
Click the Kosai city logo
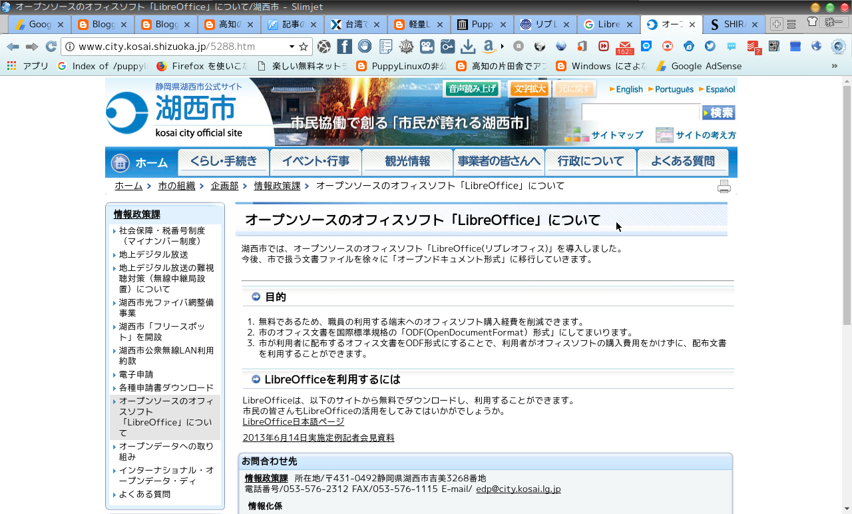[x=126, y=113]
